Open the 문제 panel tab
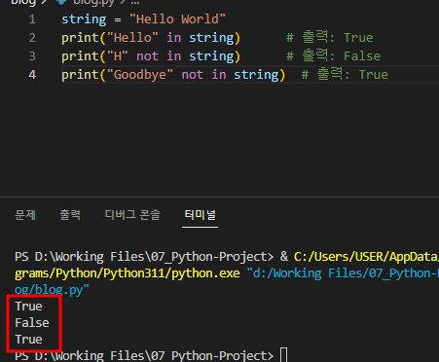Screen dimensions: 439x362 (x=25, y=215)
